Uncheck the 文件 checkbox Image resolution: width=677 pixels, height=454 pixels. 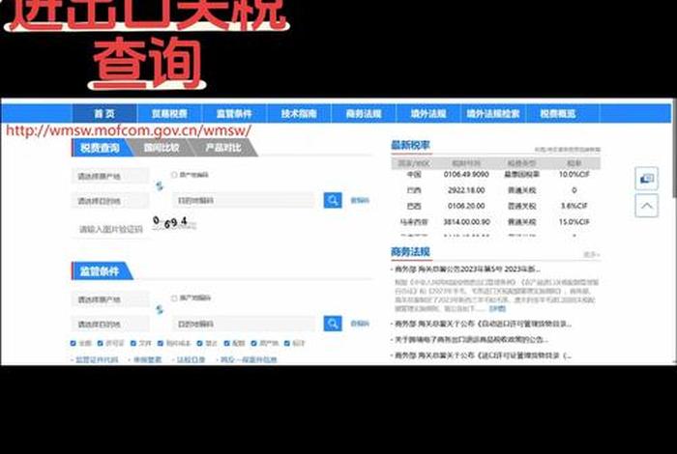pos(133,343)
